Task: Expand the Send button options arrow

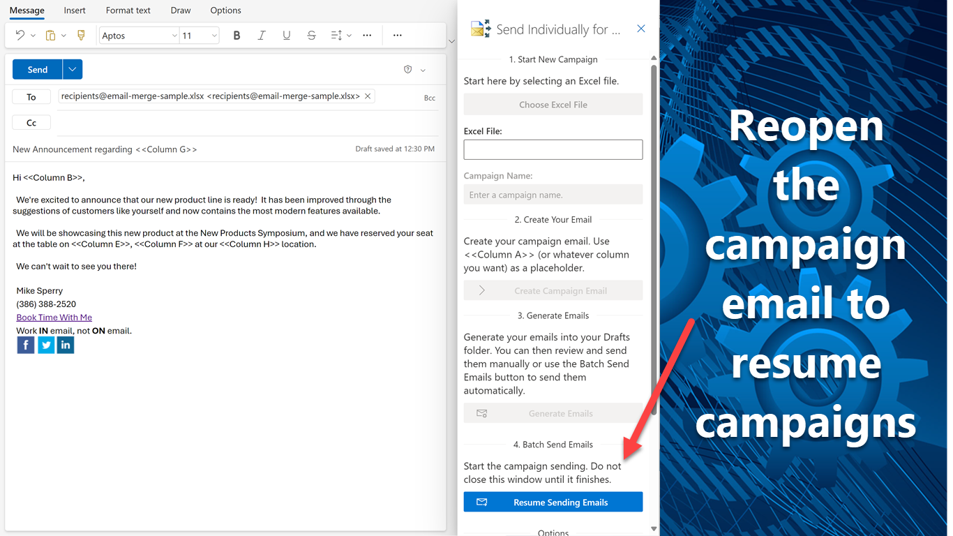Action: click(73, 70)
